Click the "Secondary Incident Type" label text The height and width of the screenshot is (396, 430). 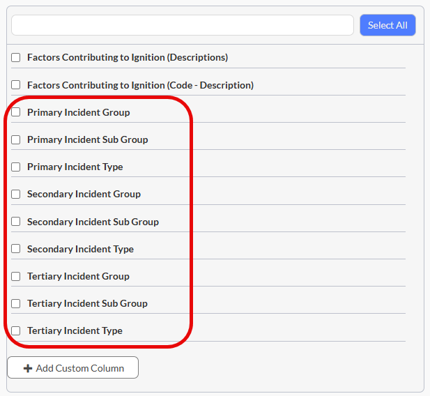(x=80, y=249)
